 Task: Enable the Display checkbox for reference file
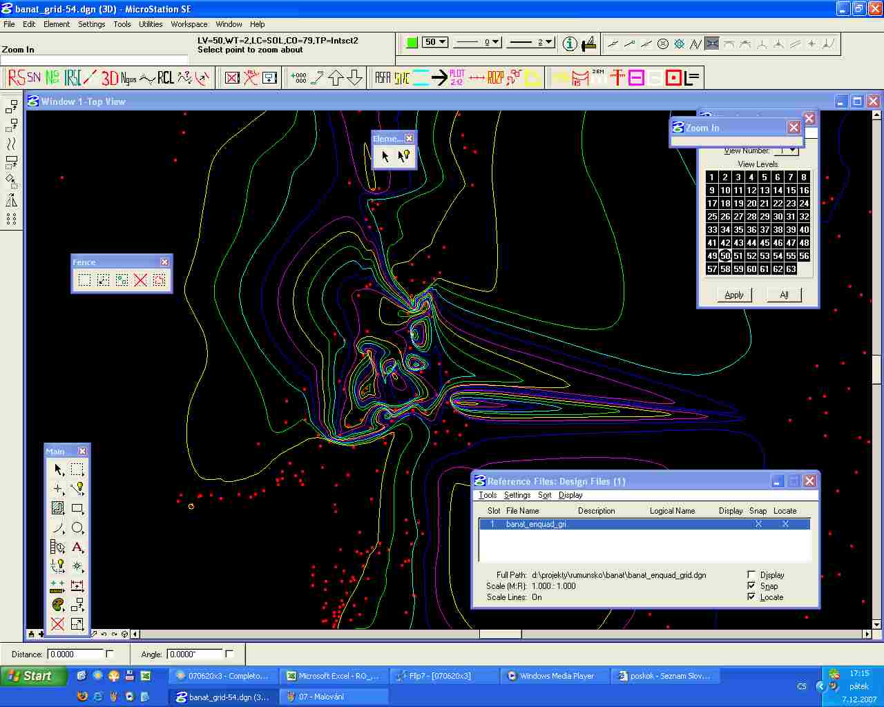(x=751, y=574)
